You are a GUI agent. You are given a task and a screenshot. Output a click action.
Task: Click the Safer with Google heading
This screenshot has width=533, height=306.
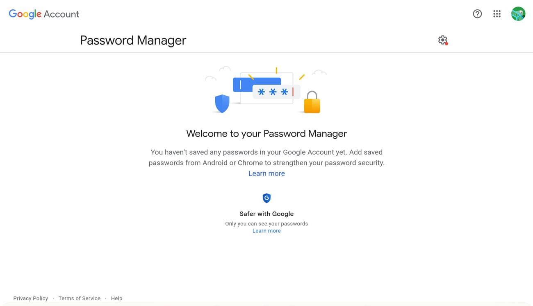[x=266, y=213]
